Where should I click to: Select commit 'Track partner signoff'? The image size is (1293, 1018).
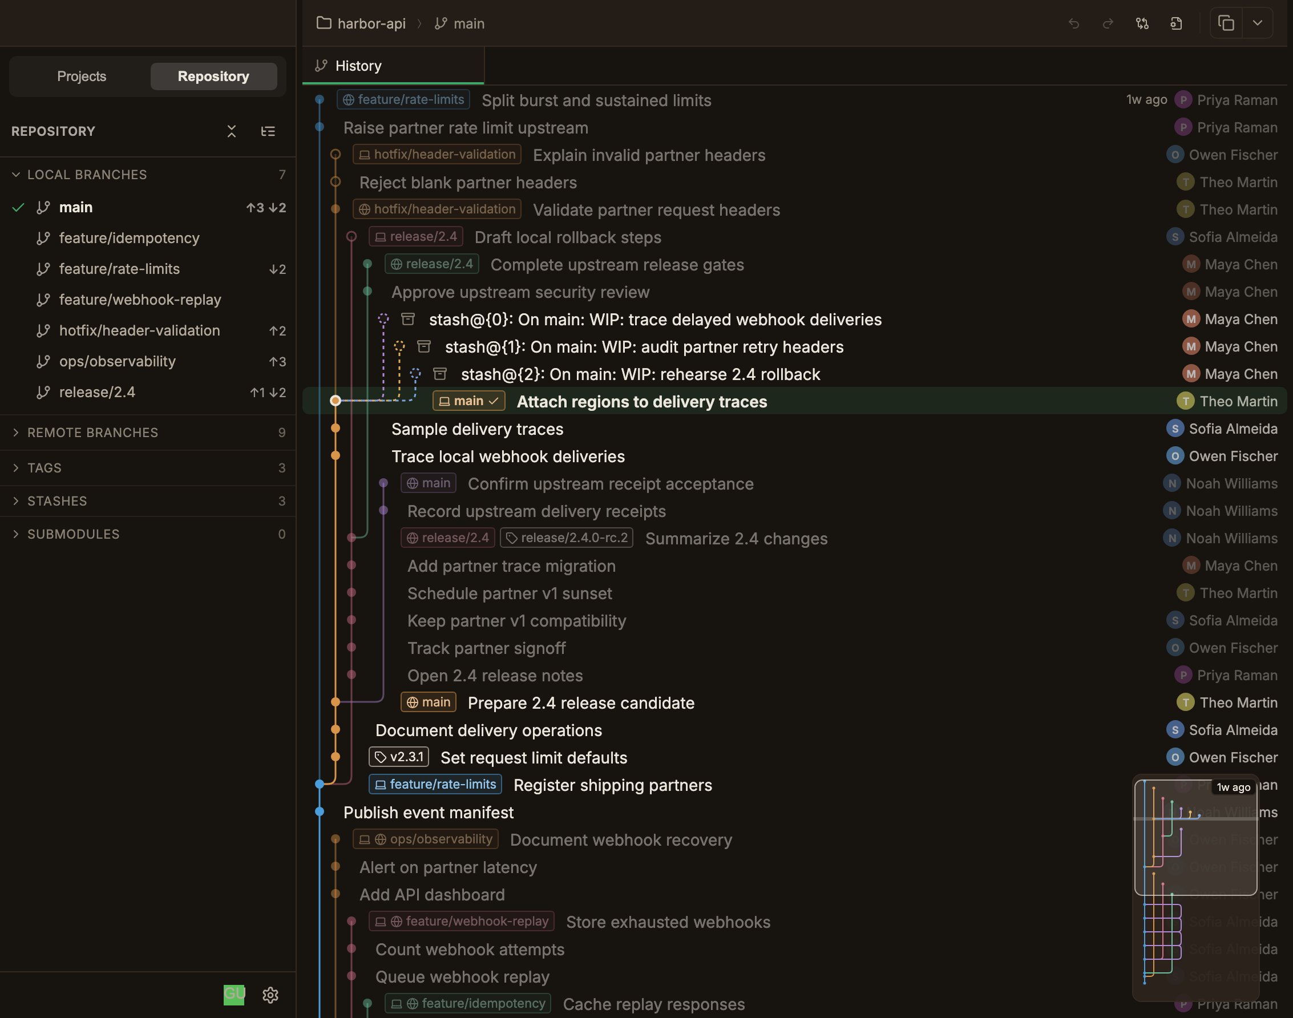pos(795,648)
